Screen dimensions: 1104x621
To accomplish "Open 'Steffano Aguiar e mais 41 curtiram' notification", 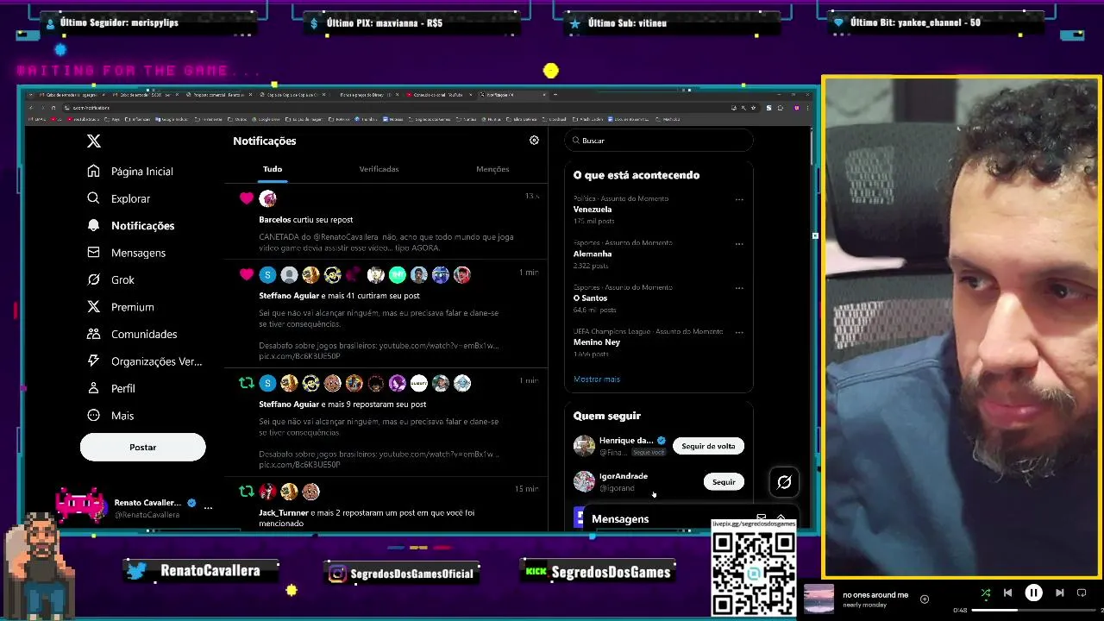I will (x=386, y=314).
